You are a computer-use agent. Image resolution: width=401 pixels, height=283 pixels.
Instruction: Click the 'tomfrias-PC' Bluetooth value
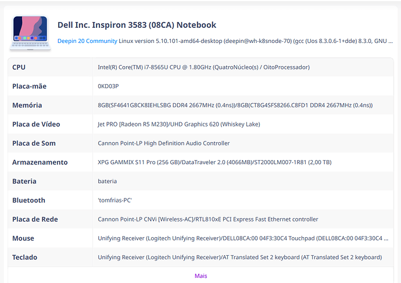coord(114,200)
